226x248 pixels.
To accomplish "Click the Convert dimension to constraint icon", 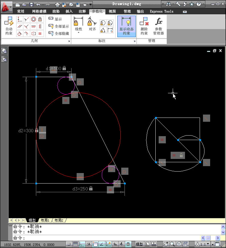I will (110, 30).
